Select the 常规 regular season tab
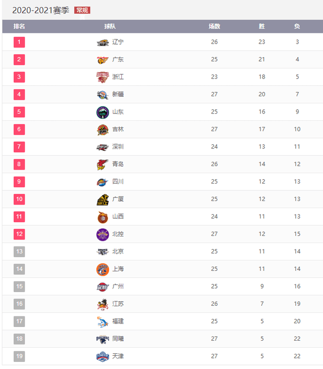 pyautogui.click(x=82, y=10)
